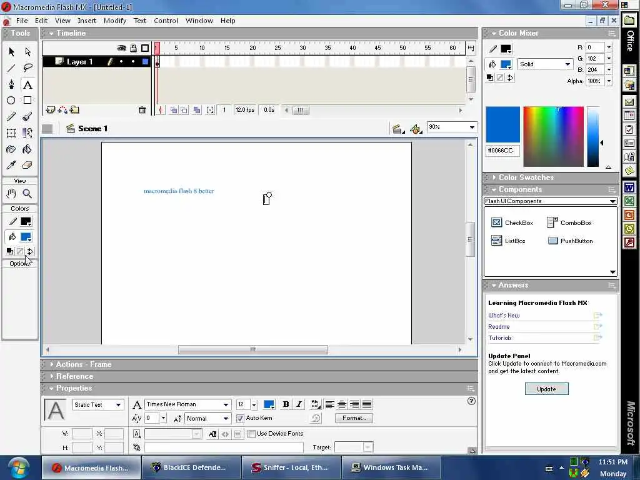Image resolution: width=640 pixels, height=480 pixels.
Task: Open the Modify menu
Action: tap(115, 21)
